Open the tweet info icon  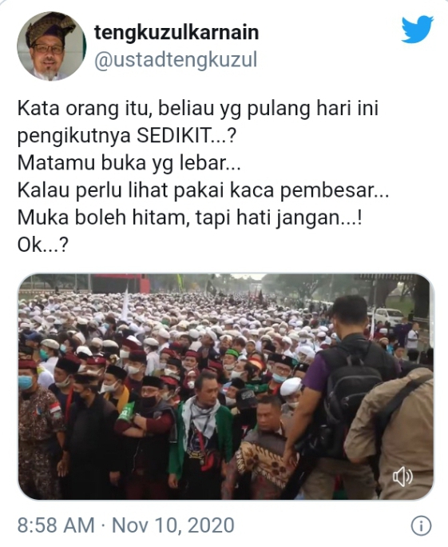coord(421,525)
